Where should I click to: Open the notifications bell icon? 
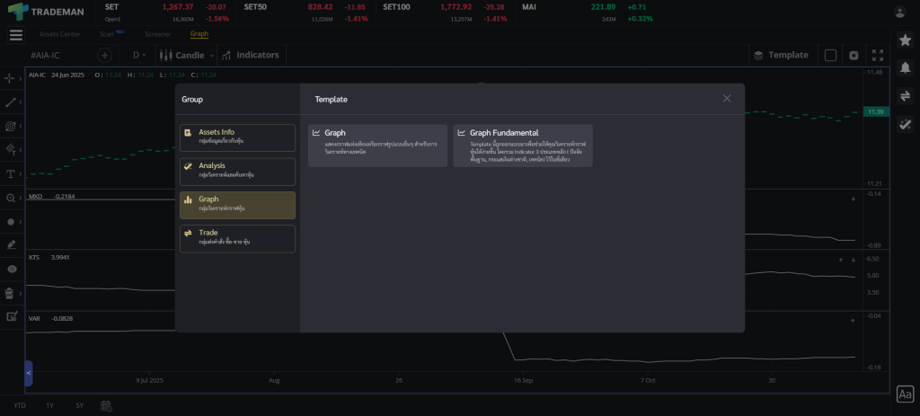tap(906, 68)
